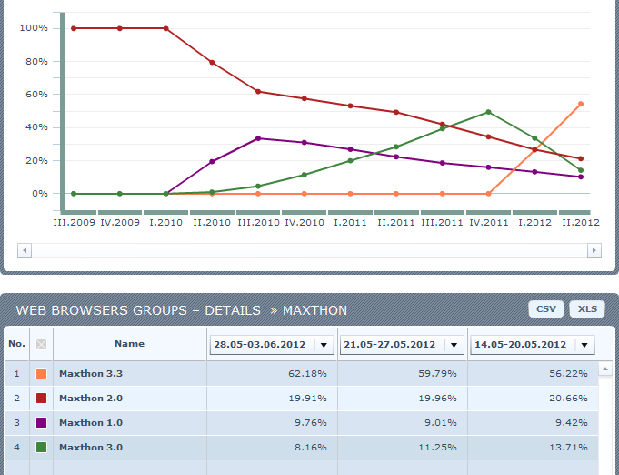Viewport: 619px width, 475px height.
Task: Click the Name column header
Action: point(130,344)
